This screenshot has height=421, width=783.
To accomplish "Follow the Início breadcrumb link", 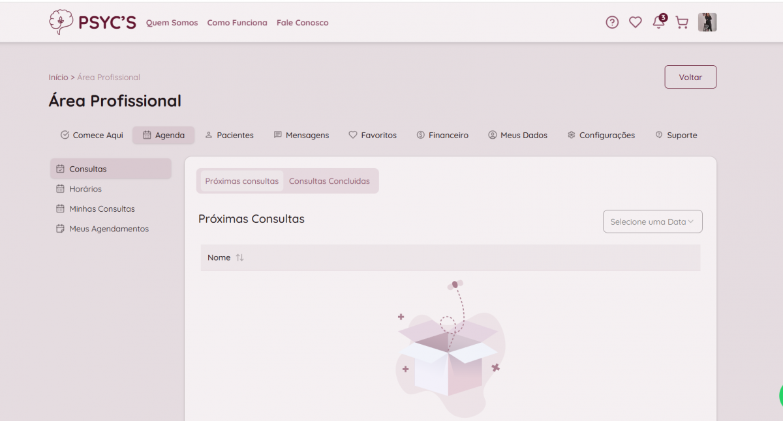I will point(58,77).
